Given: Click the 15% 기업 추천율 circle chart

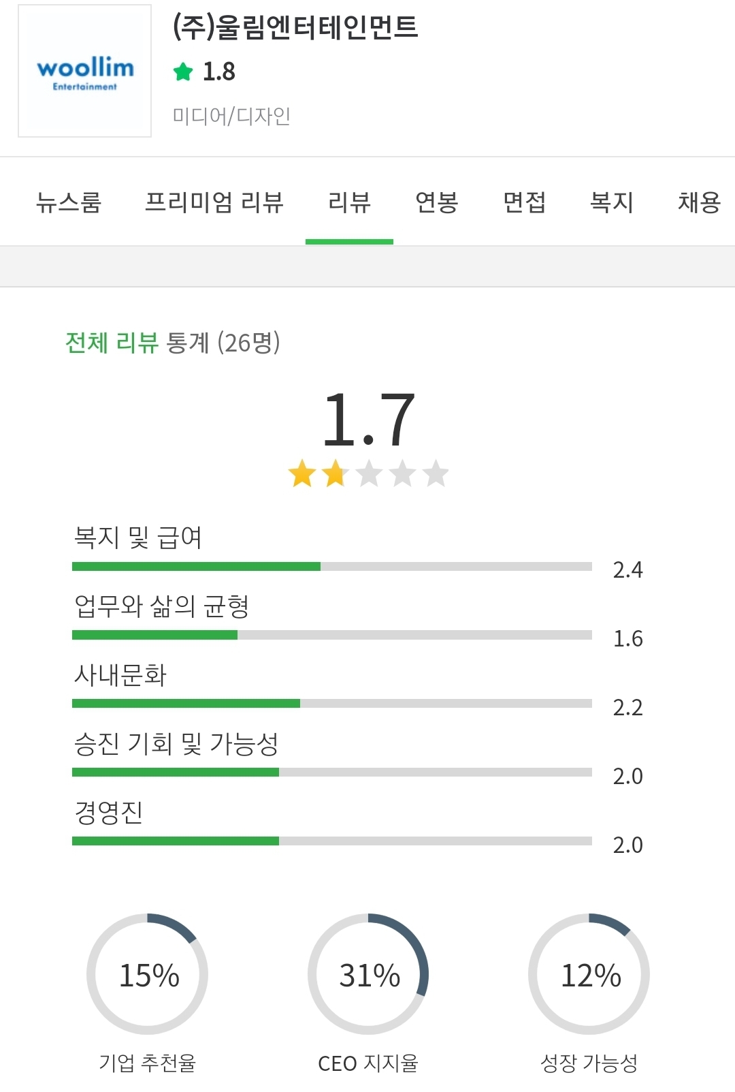Looking at the screenshot, I should pyautogui.click(x=148, y=974).
